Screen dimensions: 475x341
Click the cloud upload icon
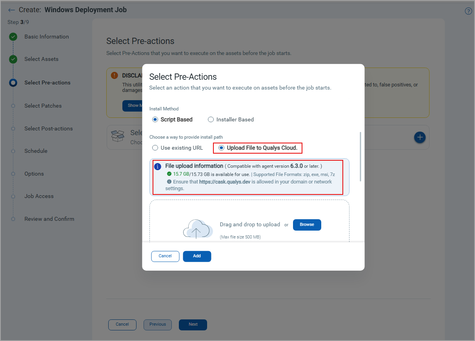point(196,229)
